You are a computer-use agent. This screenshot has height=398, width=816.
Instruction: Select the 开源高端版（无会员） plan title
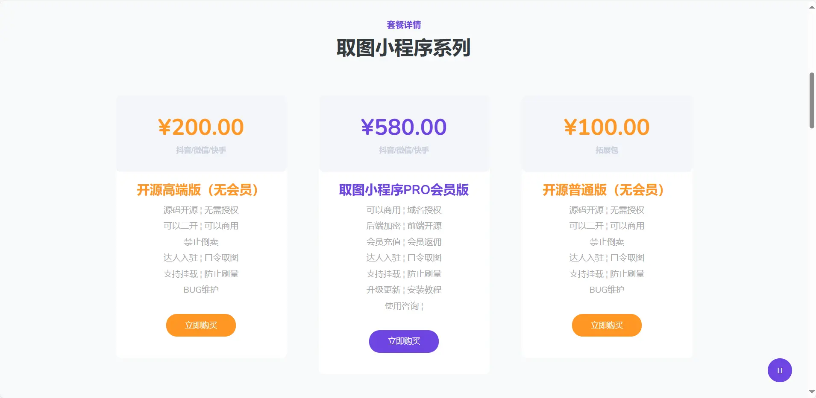point(201,191)
